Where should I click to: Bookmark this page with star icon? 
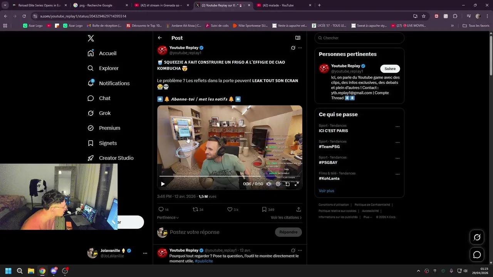(x=424, y=16)
